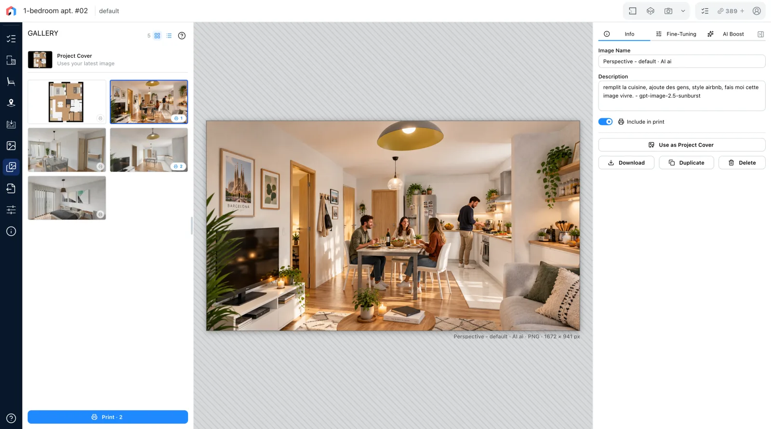The width and height of the screenshot is (771, 429).
Task: Duplicate the selected image
Action: click(x=686, y=163)
